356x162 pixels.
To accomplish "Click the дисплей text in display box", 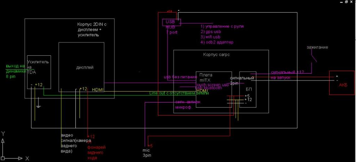I will [x=85, y=67].
